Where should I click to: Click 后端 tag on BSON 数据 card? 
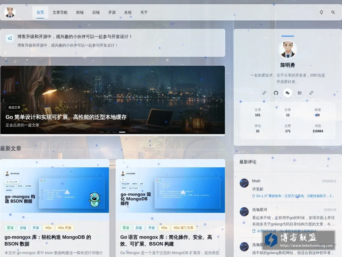23,228
